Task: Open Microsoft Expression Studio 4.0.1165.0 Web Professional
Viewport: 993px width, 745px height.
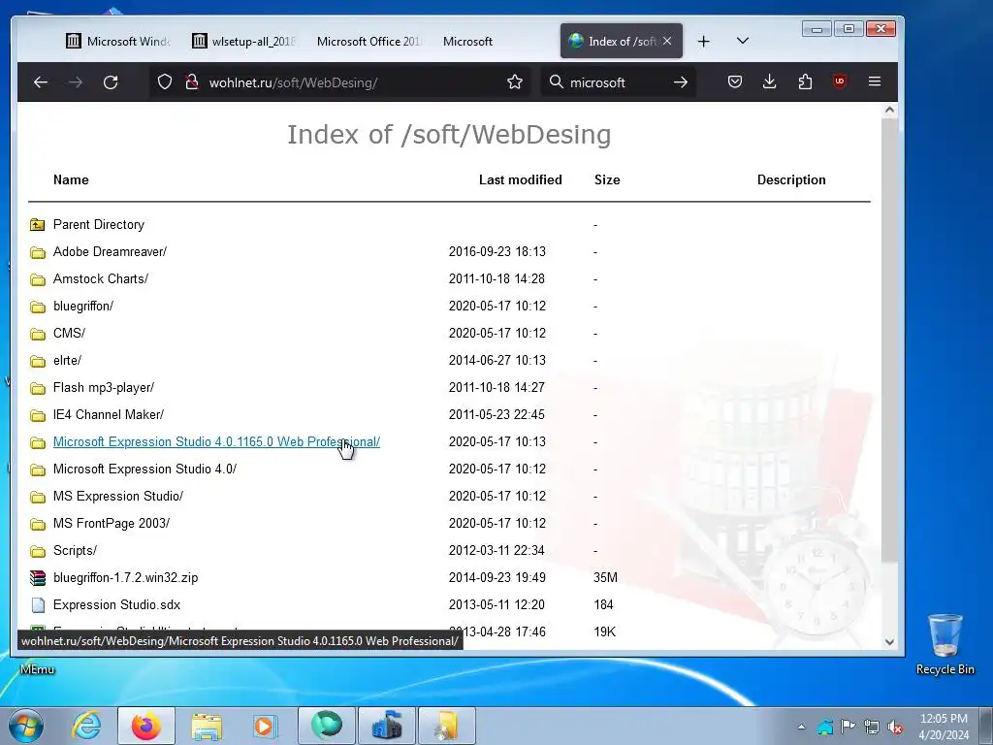Action: (x=216, y=441)
